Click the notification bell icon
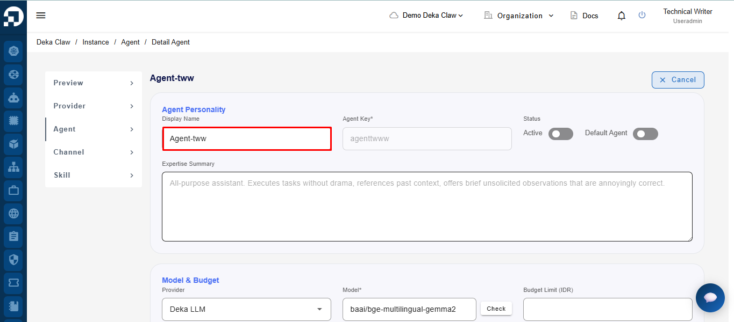The width and height of the screenshot is (734, 322). 622,16
